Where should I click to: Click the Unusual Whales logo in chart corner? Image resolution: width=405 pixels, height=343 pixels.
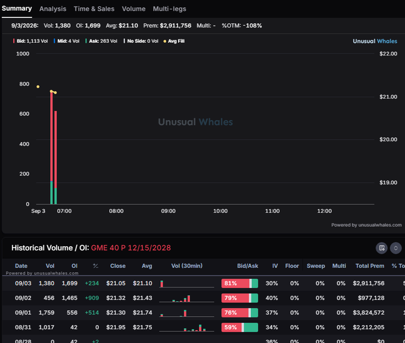[x=375, y=41]
